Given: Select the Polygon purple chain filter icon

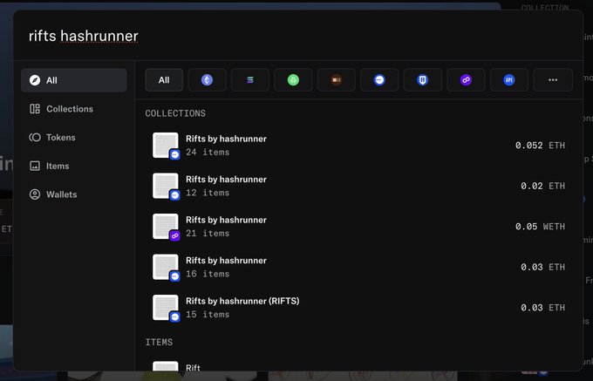Looking at the screenshot, I should [466, 79].
